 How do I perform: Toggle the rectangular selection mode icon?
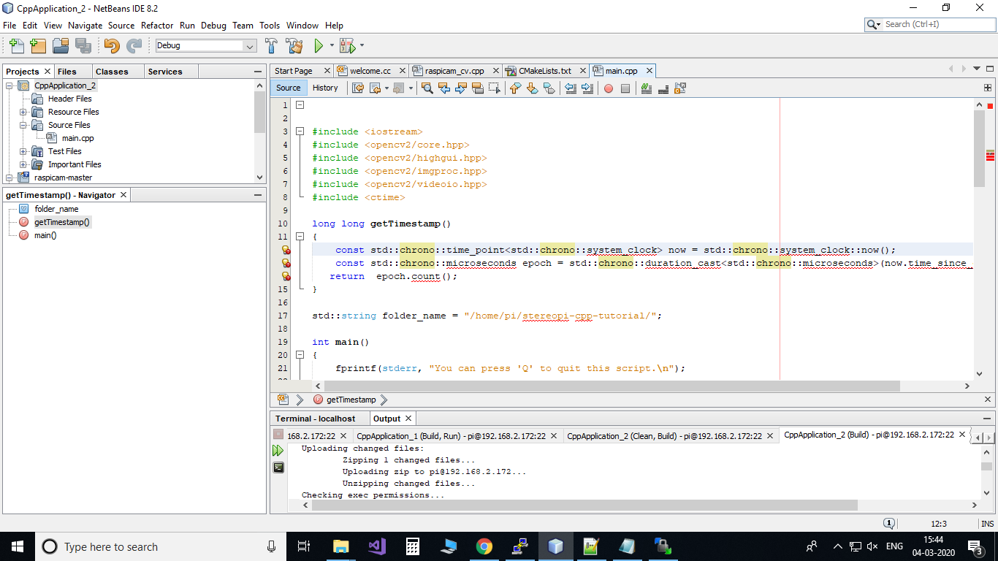[x=495, y=88]
